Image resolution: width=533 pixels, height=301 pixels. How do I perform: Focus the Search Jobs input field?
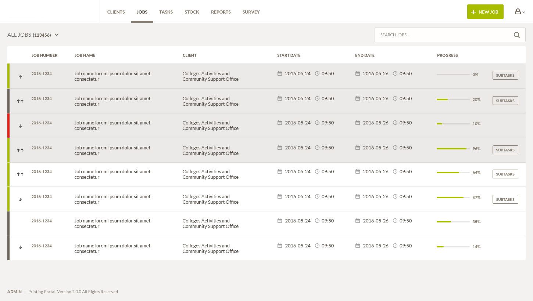[443, 35]
